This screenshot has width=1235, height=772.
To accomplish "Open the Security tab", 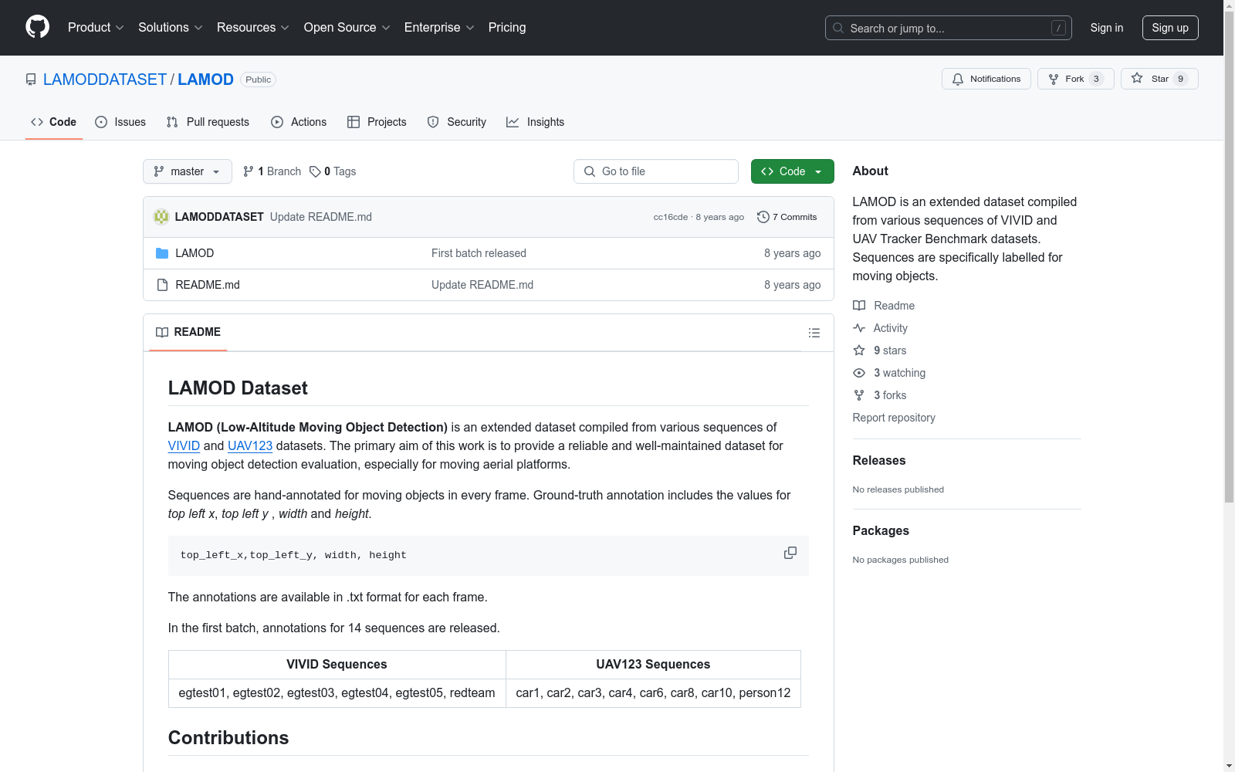I will (457, 122).
